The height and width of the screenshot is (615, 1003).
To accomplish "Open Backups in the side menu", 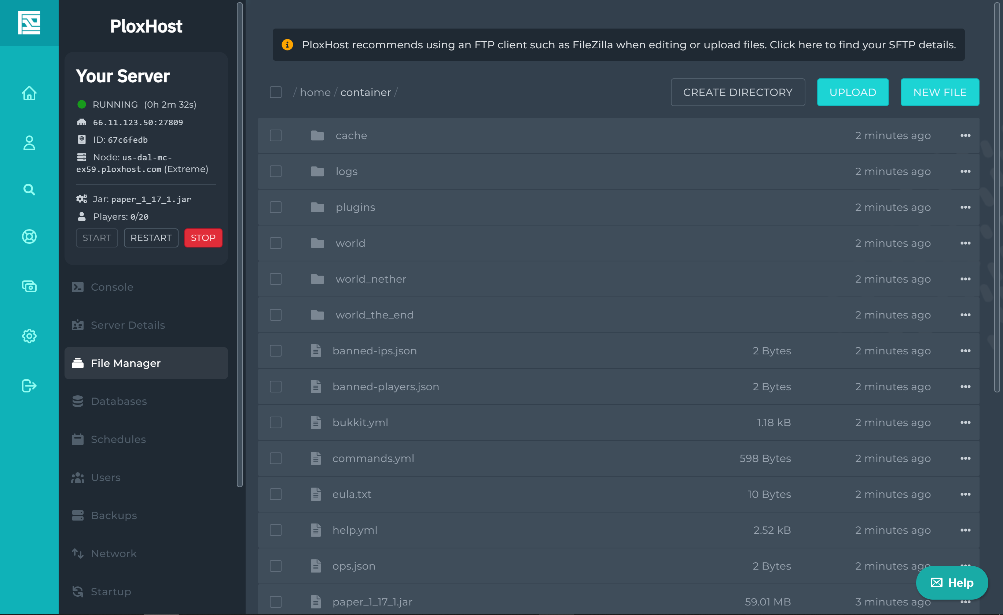I will coord(146,515).
